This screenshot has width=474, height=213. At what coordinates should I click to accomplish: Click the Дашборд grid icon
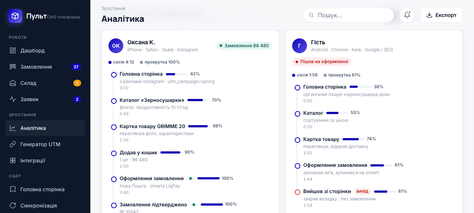[13, 51]
